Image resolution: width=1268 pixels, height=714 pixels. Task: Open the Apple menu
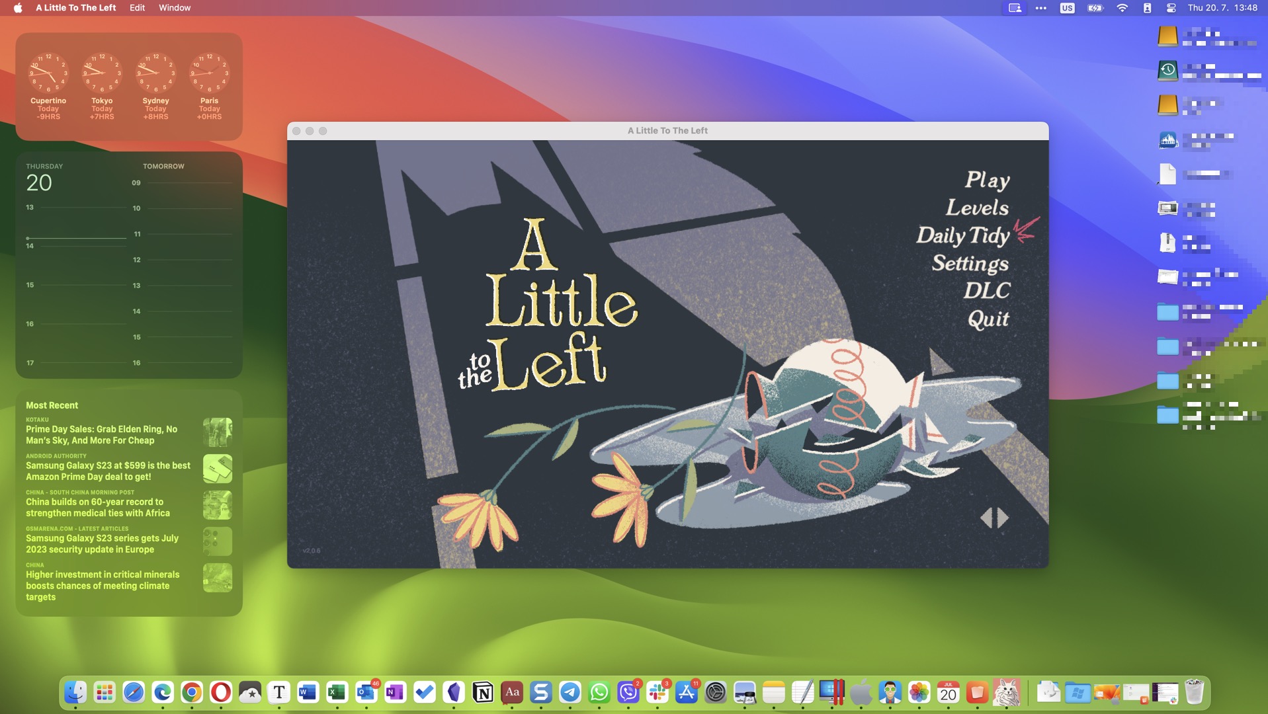[x=18, y=8]
